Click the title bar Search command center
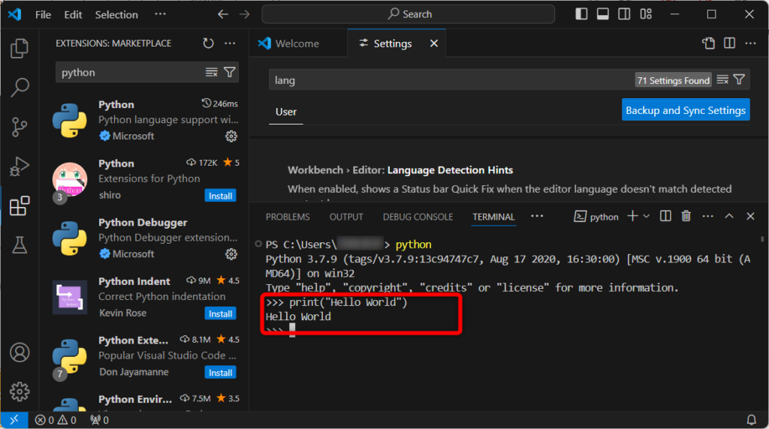Image resolution: width=769 pixels, height=429 pixels. click(x=408, y=14)
